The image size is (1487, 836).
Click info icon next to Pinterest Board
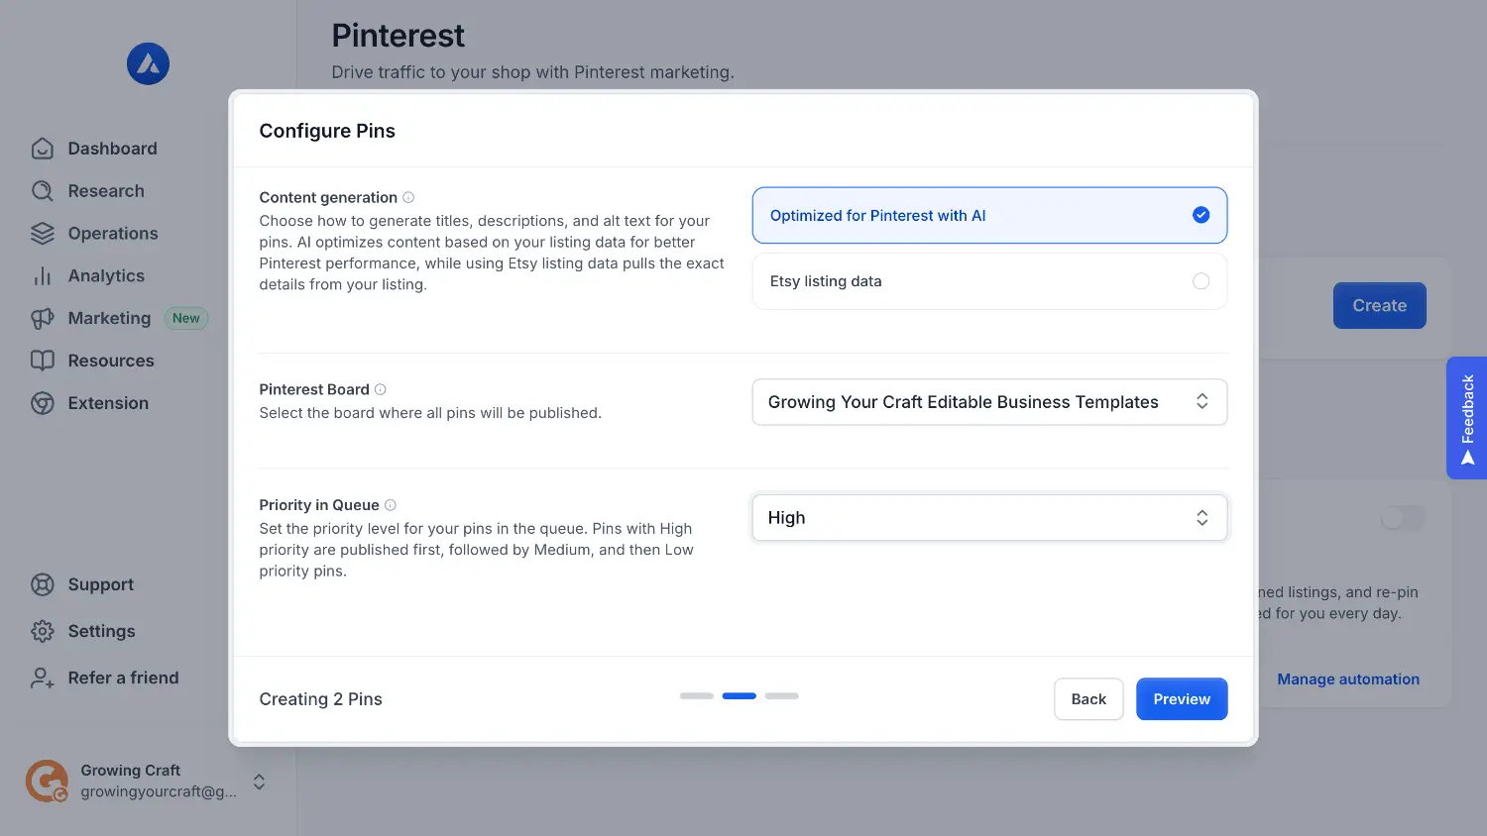pyautogui.click(x=381, y=389)
